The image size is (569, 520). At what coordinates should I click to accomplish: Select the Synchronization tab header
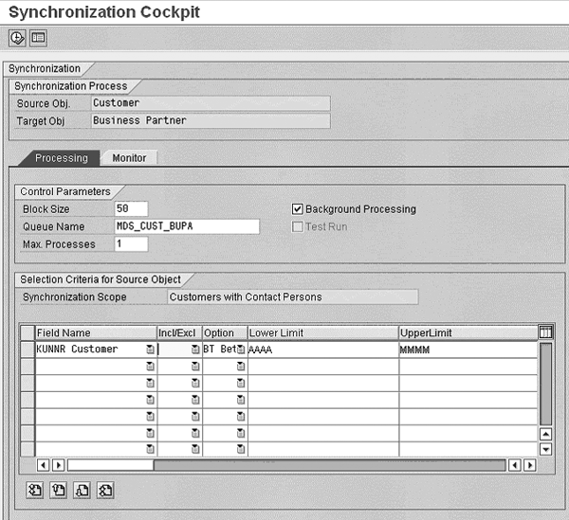click(42, 68)
